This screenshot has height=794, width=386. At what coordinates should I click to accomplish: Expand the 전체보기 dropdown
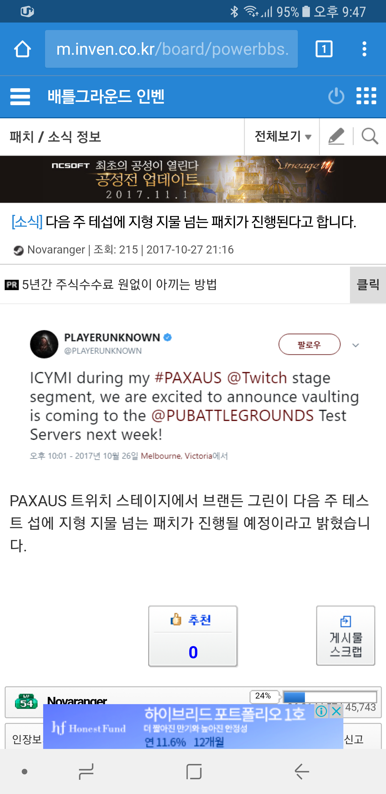pyautogui.click(x=282, y=137)
